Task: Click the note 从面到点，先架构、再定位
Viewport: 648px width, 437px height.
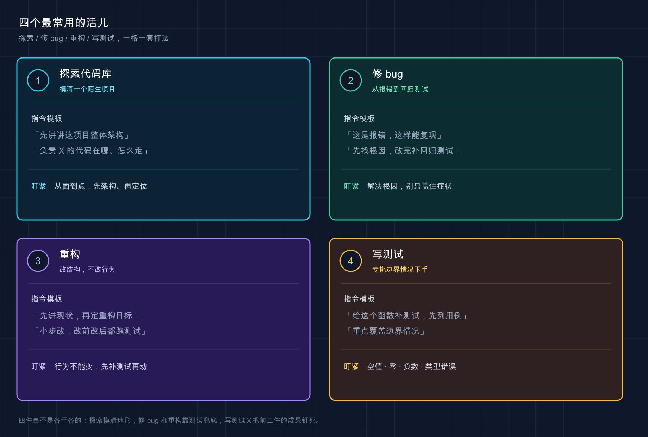Action: (x=101, y=186)
